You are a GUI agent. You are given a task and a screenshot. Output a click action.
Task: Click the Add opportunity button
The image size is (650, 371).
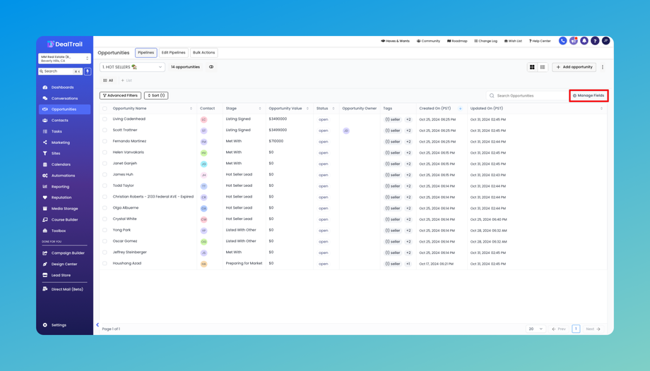point(574,67)
